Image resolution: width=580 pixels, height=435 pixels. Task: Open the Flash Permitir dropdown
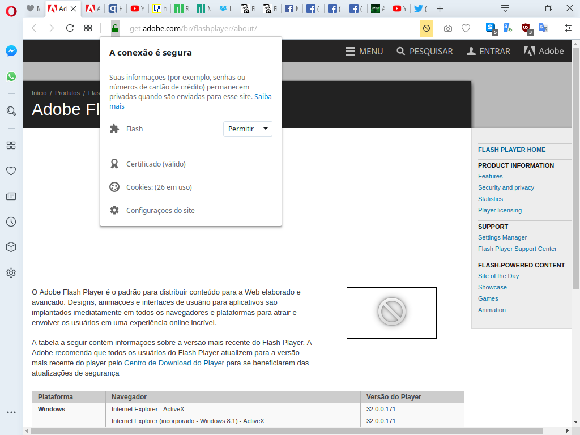[x=248, y=129]
